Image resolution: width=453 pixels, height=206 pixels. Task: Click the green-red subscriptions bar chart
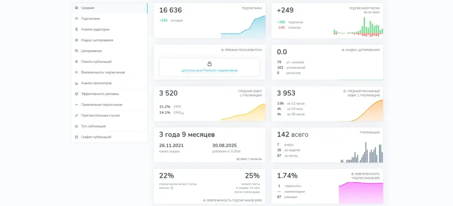tap(358, 27)
